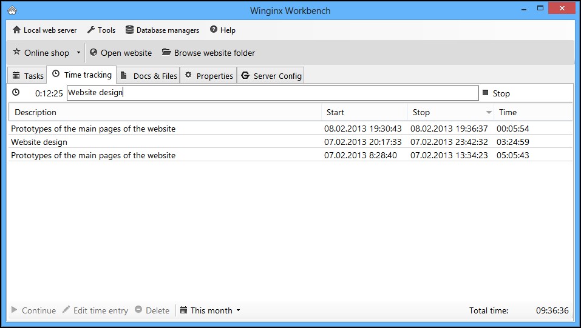Open Help from the question mark icon
Image resolution: width=581 pixels, height=328 pixels.
[x=213, y=30]
